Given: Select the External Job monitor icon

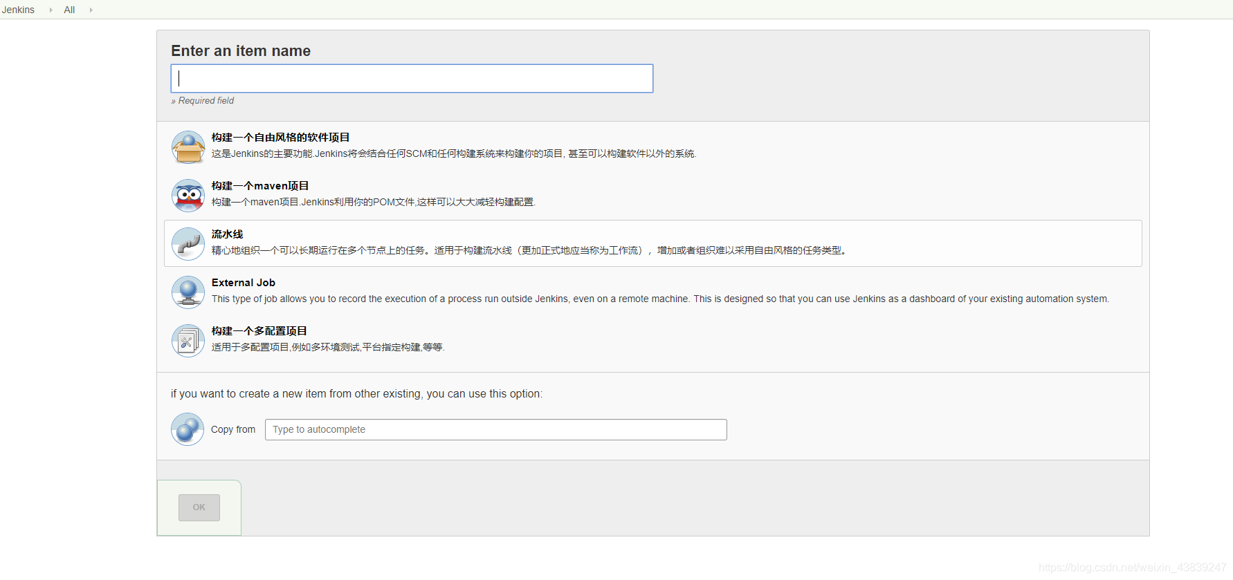Looking at the screenshot, I should [x=188, y=292].
